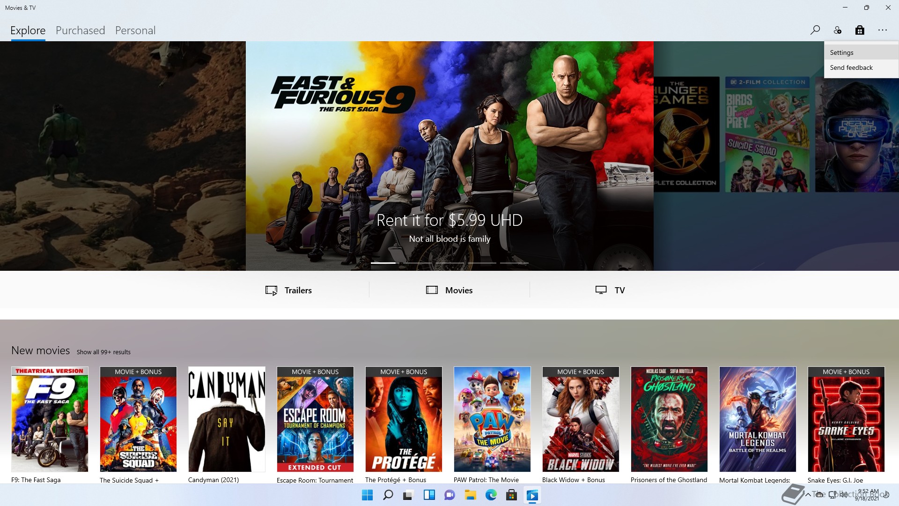Open the TV category

pyautogui.click(x=610, y=290)
